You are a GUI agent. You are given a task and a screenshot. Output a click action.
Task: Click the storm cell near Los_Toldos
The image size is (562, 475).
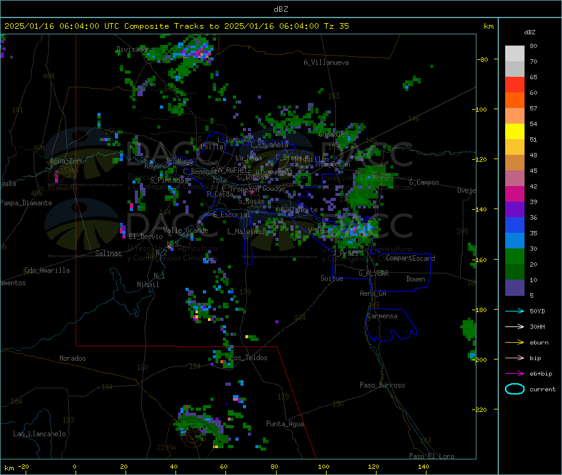click(x=222, y=358)
